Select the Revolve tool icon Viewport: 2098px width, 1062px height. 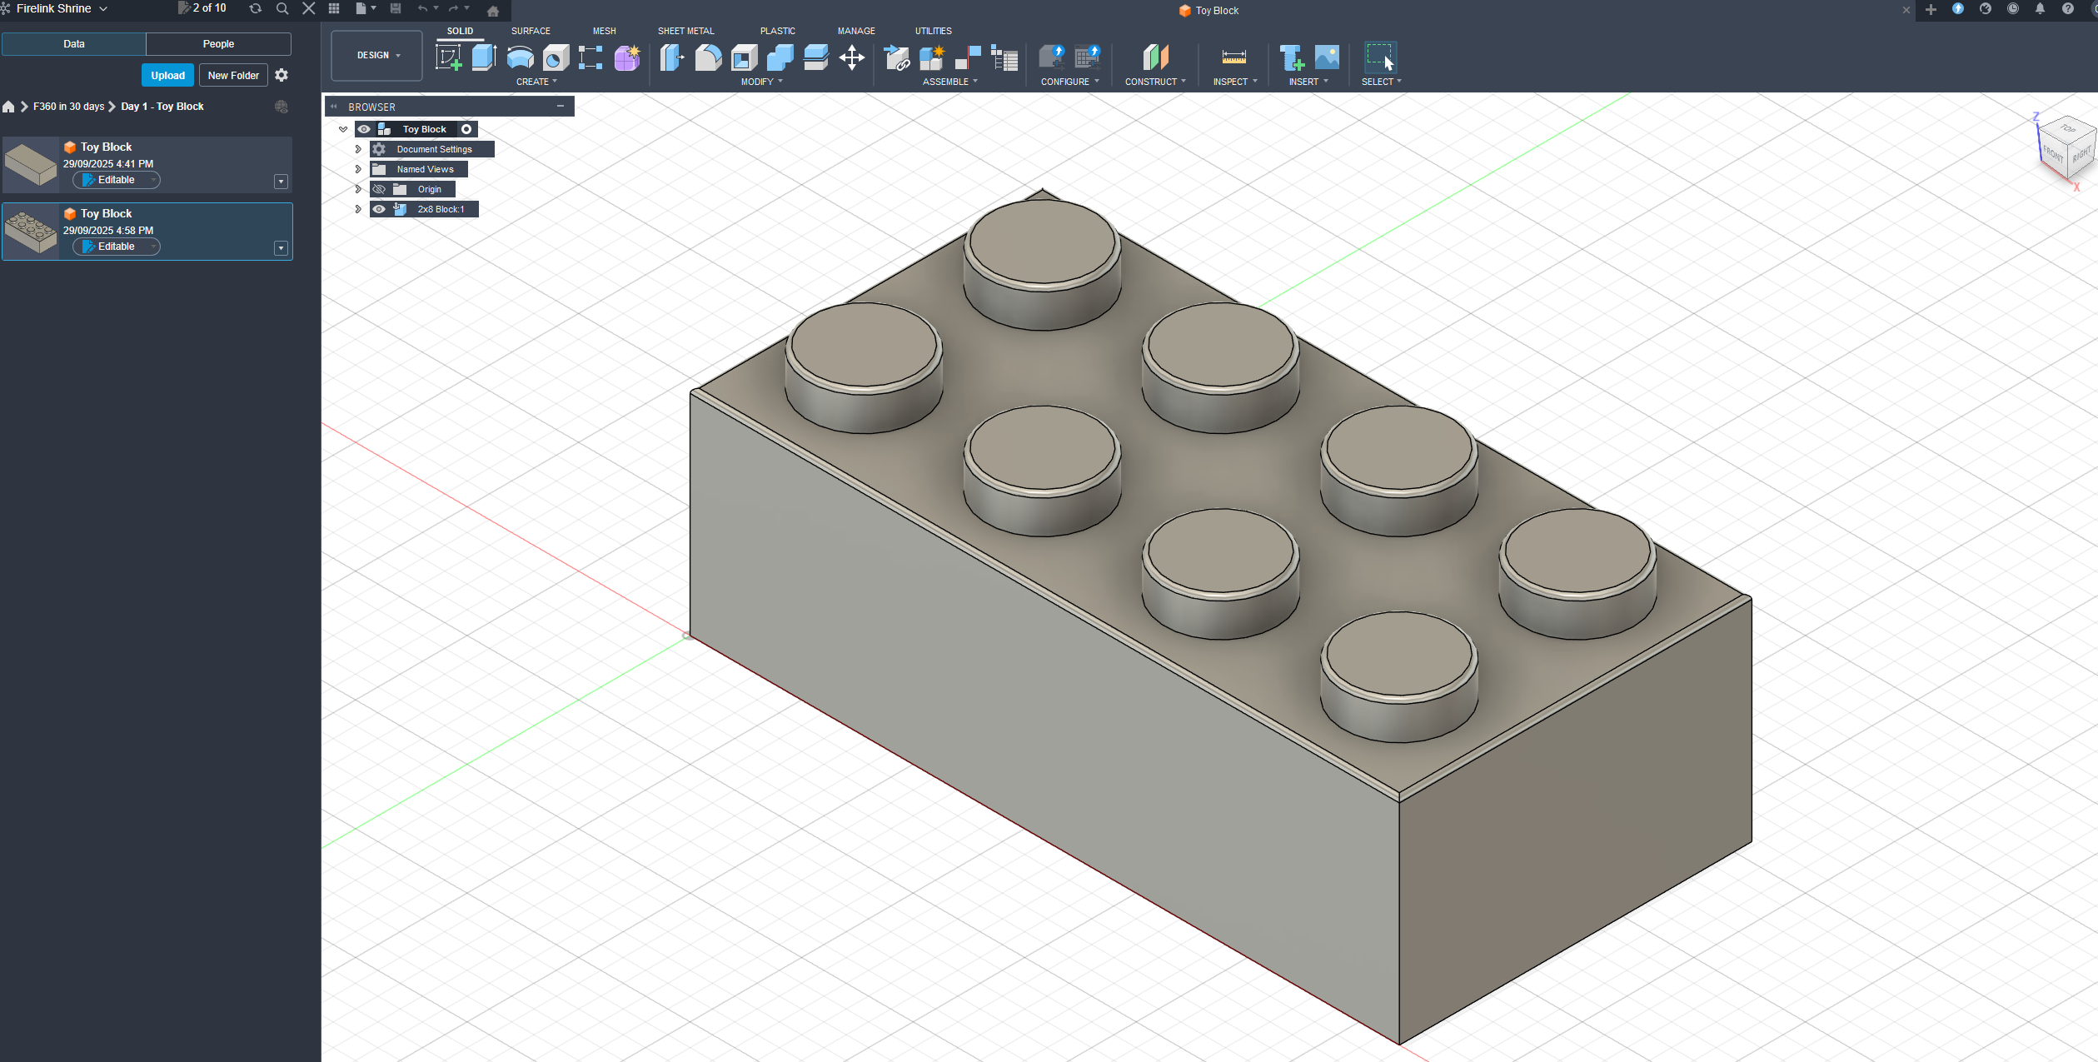[x=520, y=57]
